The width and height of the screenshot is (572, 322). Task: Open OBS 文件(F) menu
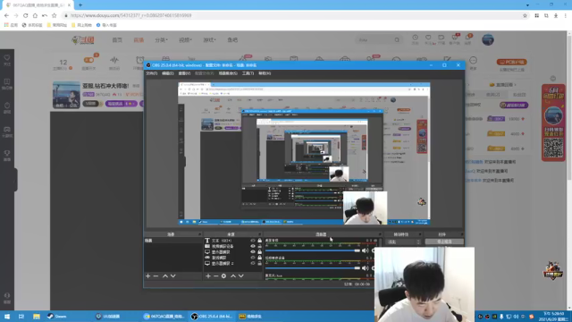point(151,73)
